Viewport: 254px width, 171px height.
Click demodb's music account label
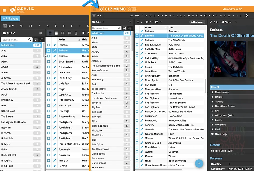(233, 9)
